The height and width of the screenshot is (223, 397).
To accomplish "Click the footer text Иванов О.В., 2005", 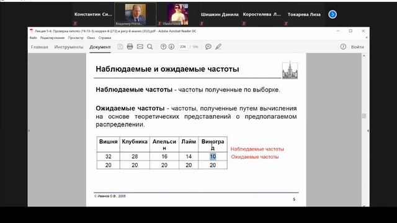I will tap(110, 196).
